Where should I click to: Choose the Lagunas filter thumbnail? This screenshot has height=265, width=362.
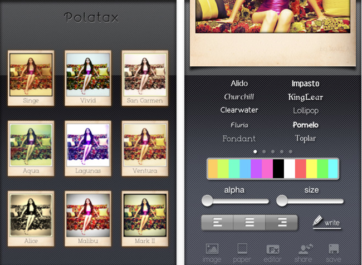click(x=88, y=149)
